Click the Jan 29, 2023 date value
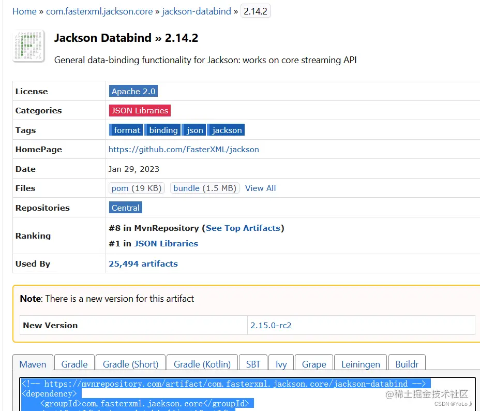The image size is (480, 411). [134, 169]
